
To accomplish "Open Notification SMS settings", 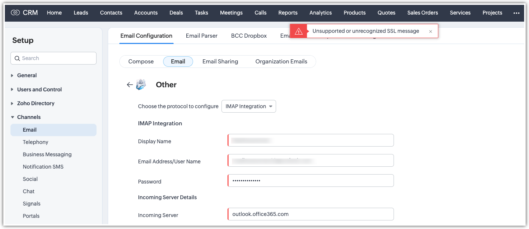I will pyautogui.click(x=43, y=167).
